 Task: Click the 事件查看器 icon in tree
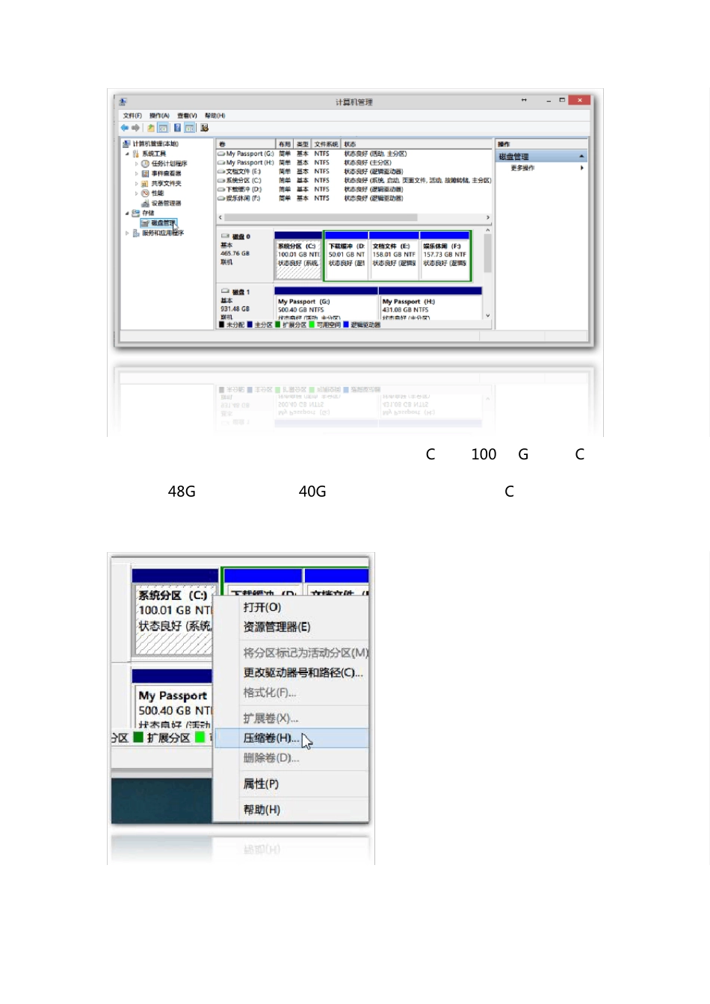pyautogui.click(x=146, y=173)
